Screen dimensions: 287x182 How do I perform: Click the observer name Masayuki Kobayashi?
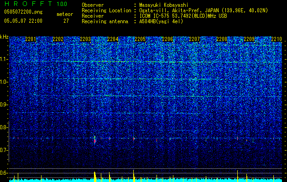[163, 5]
